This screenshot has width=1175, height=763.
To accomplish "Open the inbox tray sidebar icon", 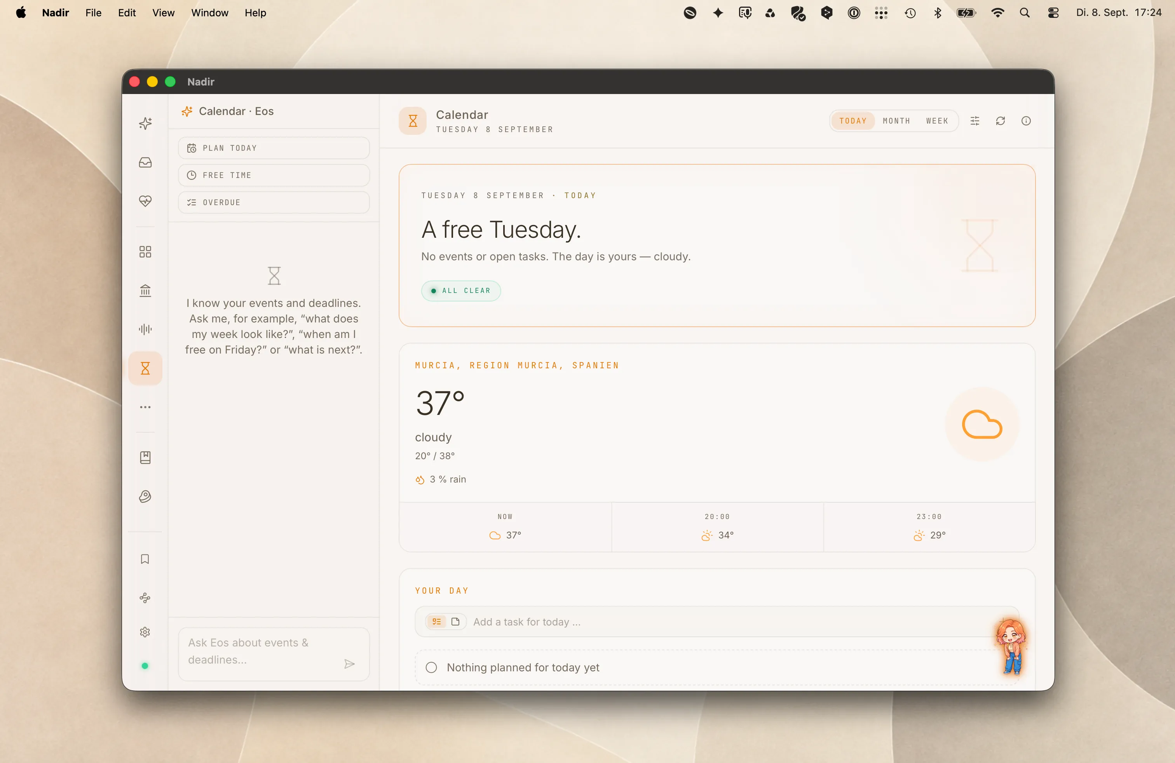I will tap(145, 162).
